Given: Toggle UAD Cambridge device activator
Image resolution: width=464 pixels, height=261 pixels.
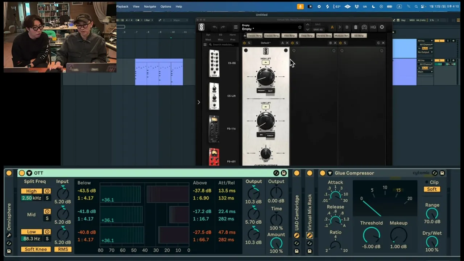Looking at the screenshot, I should (x=297, y=173).
